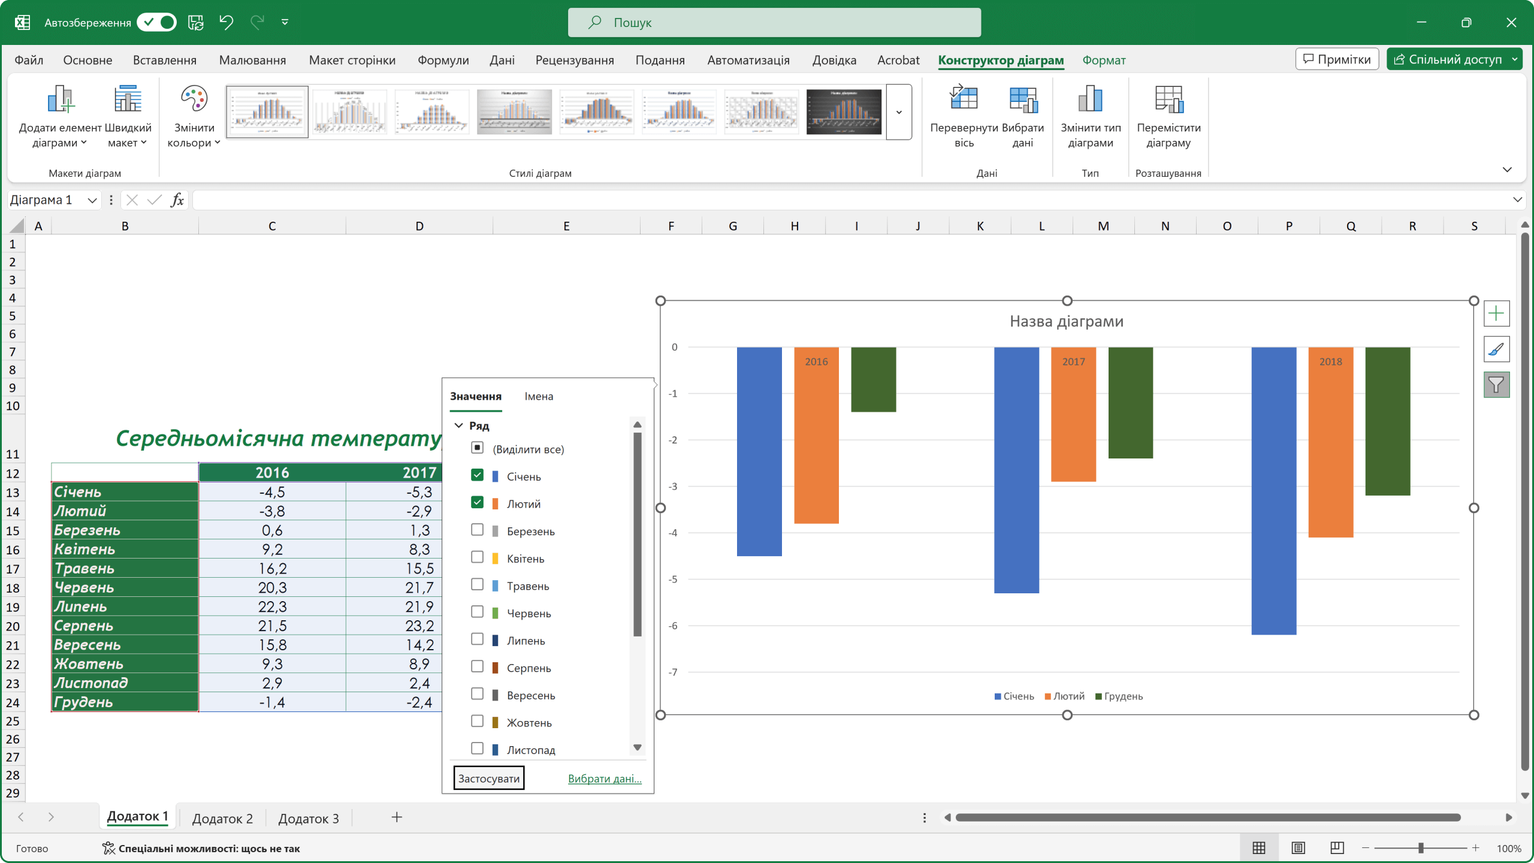Viewport: 1534px width, 863px height.
Task: Open Вибрати дані (select data) icon
Action: [x=1022, y=99]
